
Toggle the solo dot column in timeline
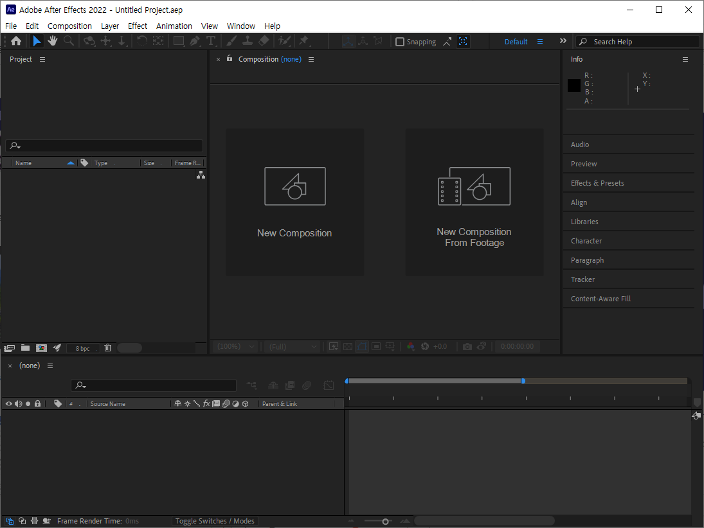click(28, 404)
